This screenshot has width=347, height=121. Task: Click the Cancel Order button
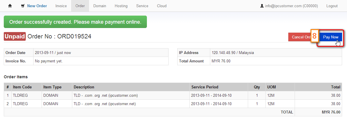point(299,37)
